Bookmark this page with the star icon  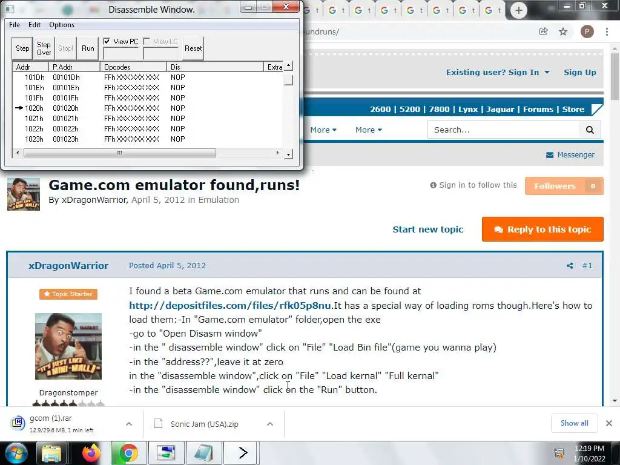(x=563, y=31)
